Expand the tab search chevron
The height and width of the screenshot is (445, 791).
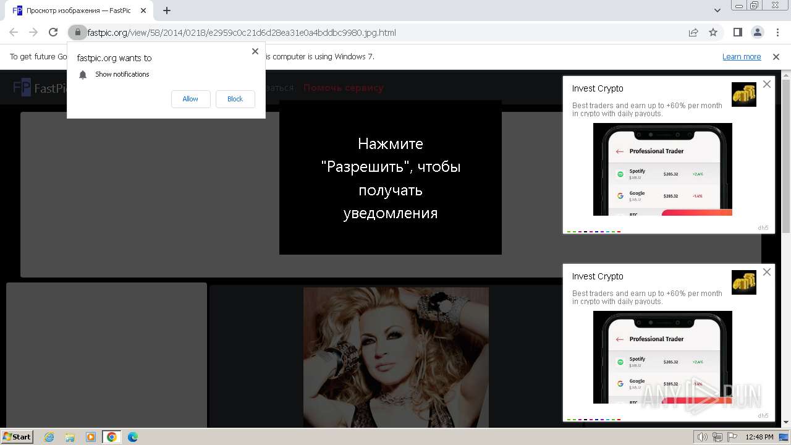pyautogui.click(x=717, y=11)
